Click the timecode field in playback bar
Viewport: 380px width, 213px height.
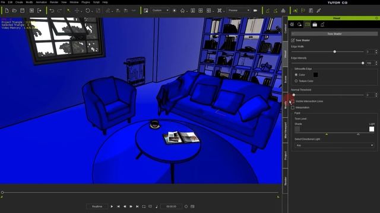[x=172, y=206]
